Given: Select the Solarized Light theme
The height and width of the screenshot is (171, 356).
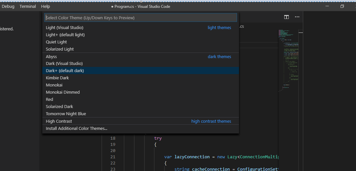Looking at the screenshot, I should pyautogui.click(x=60, y=49).
